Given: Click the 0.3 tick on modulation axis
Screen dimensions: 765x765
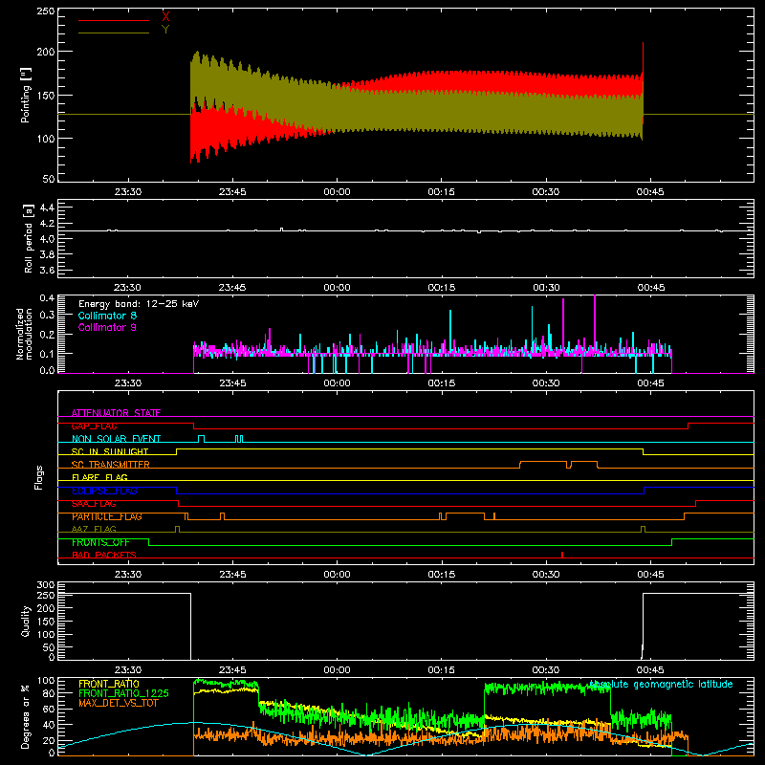Looking at the screenshot, I should coord(47,315).
